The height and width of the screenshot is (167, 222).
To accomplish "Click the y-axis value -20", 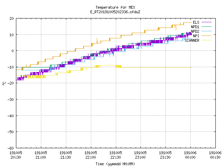I will (x=11, y=83).
